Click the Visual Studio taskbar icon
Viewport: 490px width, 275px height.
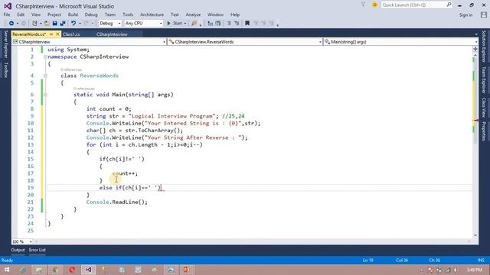pos(89,270)
